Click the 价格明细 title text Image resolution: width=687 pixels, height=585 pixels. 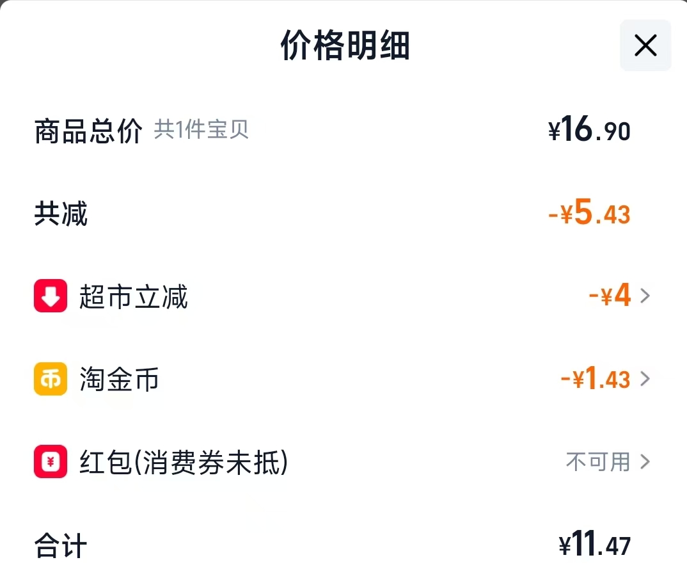pyautogui.click(x=343, y=46)
